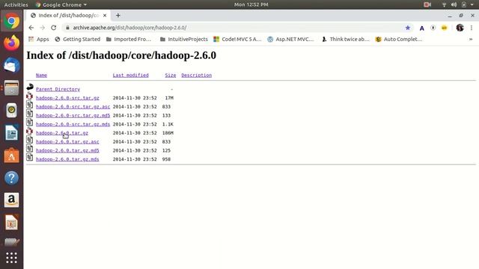The height and width of the screenshot is (269, 479).
Task: Open the 'Auto Complet...' bookmark
Action: pos(399,39)
